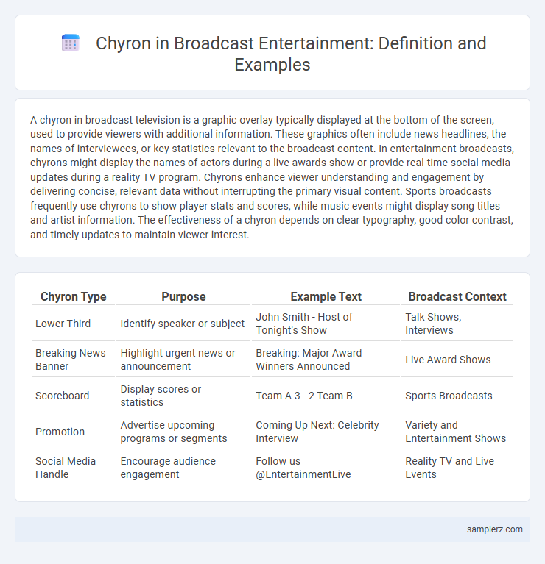Select 'Highlight urgent news or announcement' cell
This screenshot has height=564, width=545.
click(x=183, y=360)
